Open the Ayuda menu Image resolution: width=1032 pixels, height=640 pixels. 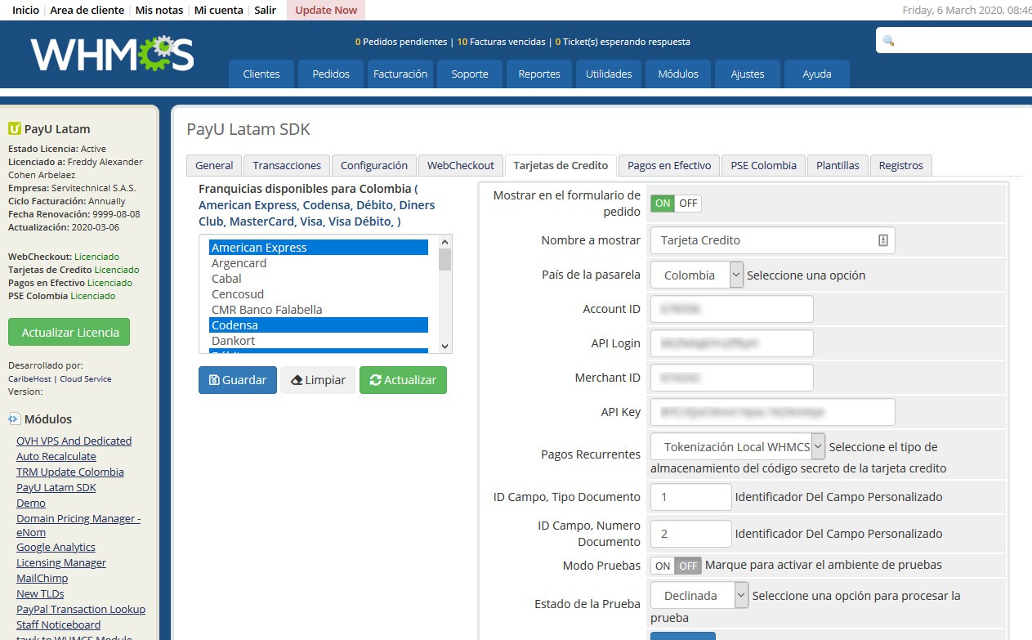pyautogui.click(x=817, y=74)
